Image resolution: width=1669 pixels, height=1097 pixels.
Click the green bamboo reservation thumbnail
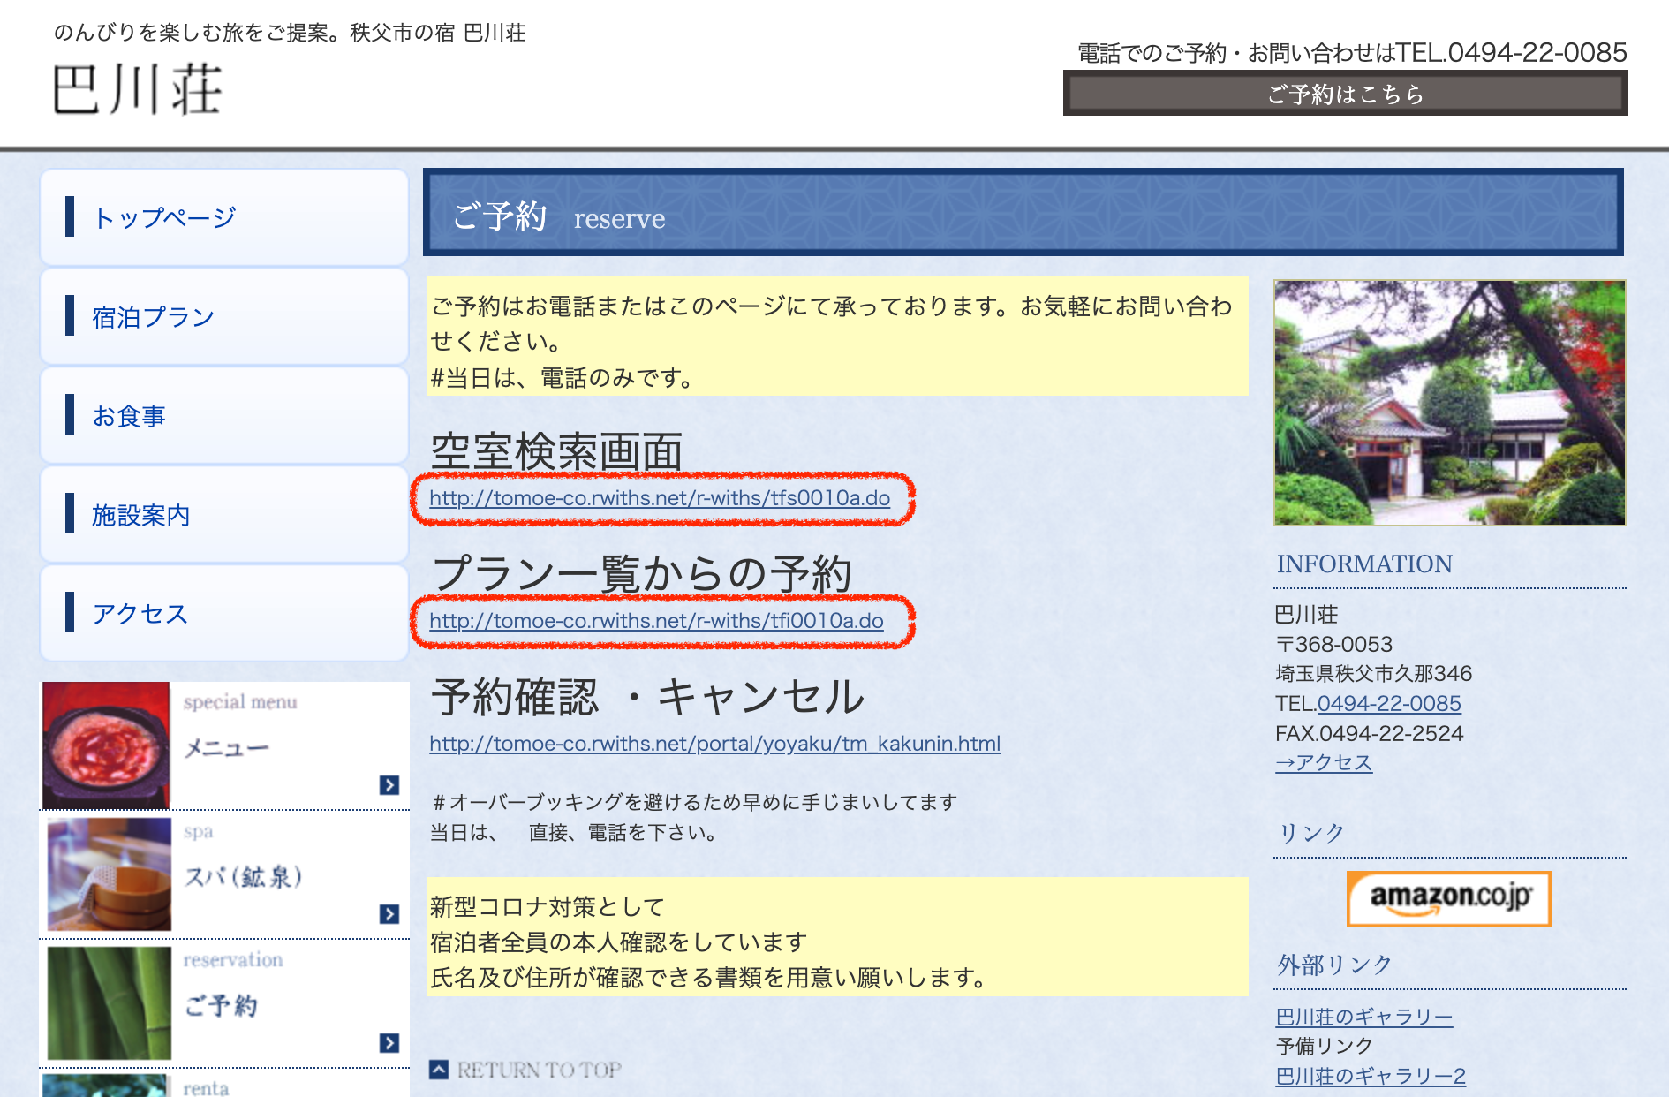pos(110,1002)
